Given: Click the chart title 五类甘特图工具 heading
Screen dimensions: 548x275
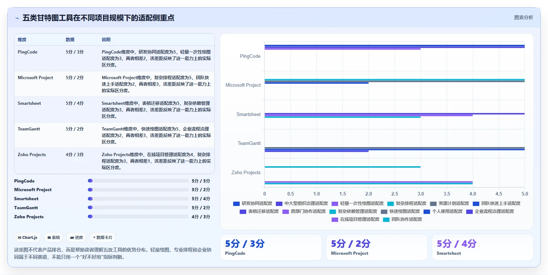Looking at the screenshot, I should (98, 18).
